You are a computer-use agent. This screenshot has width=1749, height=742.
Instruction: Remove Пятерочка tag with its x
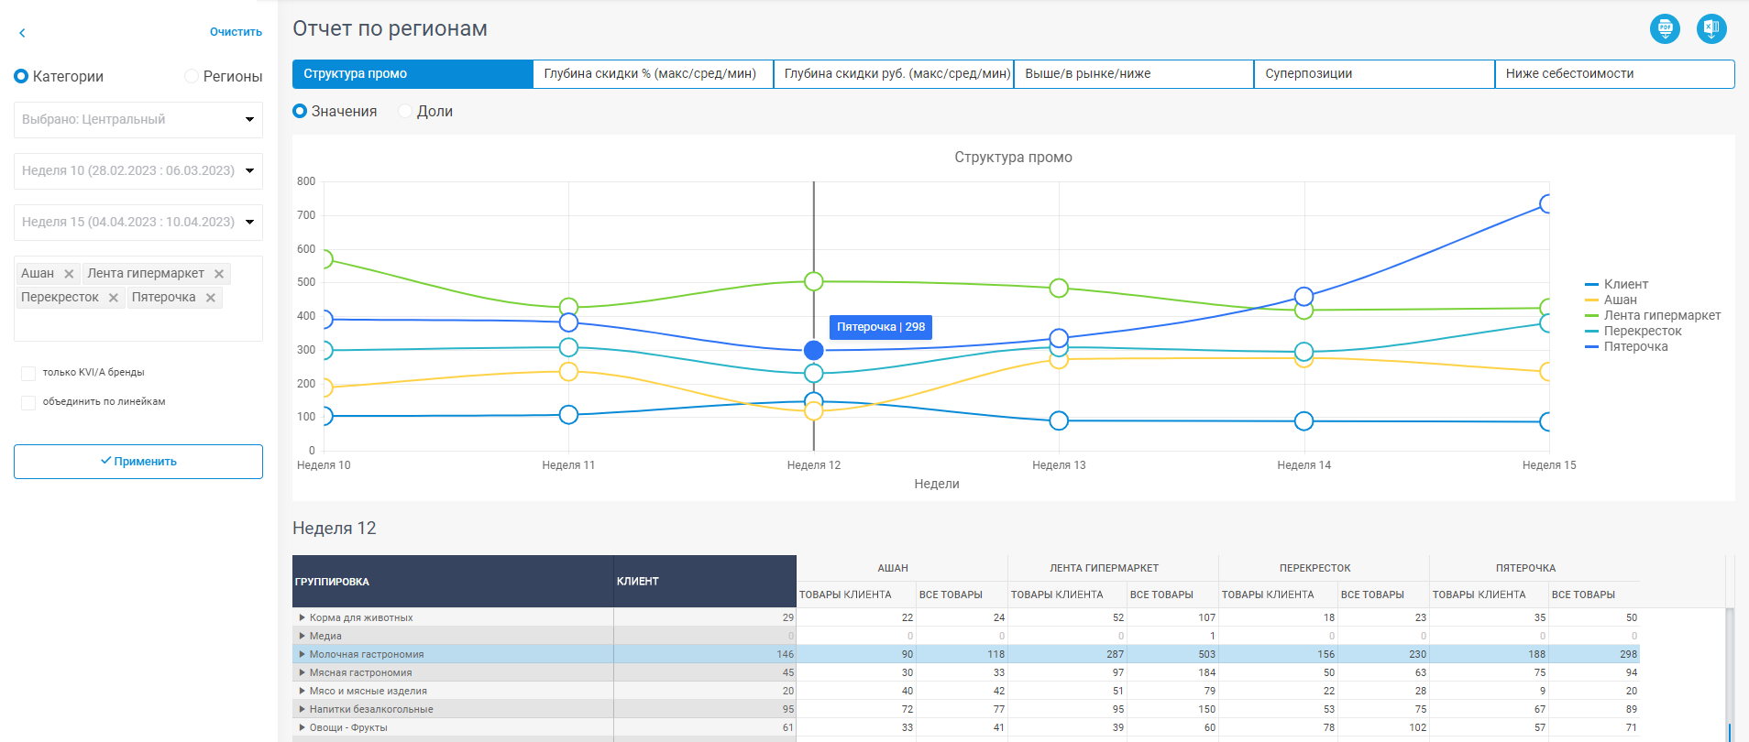211,298
